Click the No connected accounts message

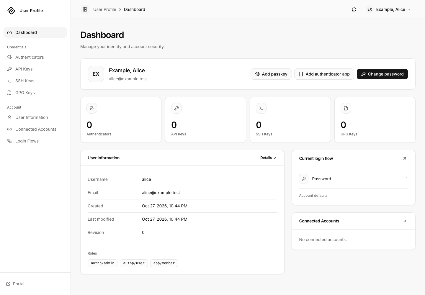(x=323, y=240)
